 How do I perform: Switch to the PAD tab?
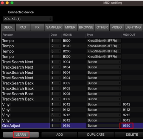[x=23, y=27]
